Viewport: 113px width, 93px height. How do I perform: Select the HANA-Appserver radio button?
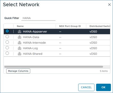(7, 31)
